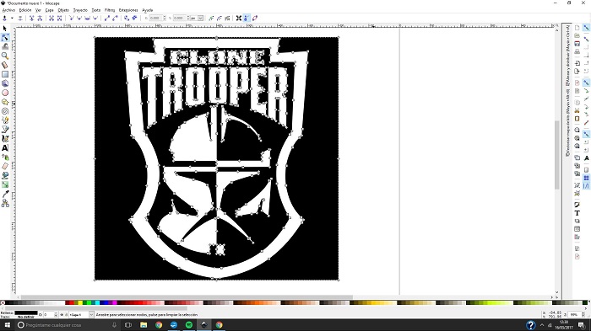Step the opacity spinner in status bar
The height and width of the screenshot is (331, 591).
click(x=57, y=314)
